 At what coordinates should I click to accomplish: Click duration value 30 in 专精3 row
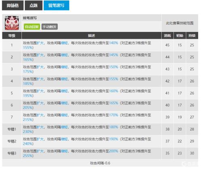(192, 153)
